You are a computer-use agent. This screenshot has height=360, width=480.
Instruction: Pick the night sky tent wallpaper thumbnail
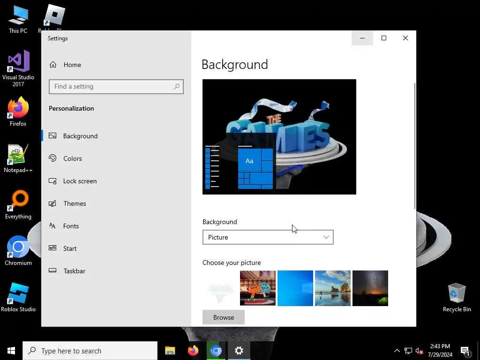(x=370, y=288)
